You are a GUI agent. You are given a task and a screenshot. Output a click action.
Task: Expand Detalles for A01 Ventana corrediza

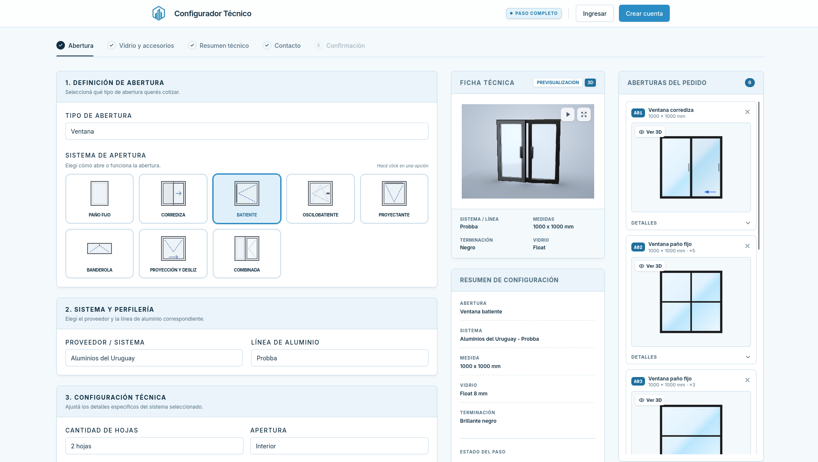(691, 223)
